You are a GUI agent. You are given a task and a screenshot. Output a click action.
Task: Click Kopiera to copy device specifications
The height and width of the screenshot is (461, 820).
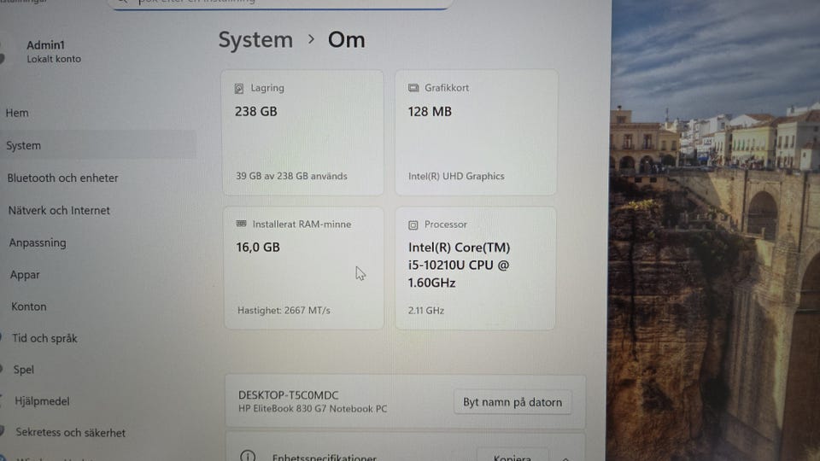pos(512,457)
